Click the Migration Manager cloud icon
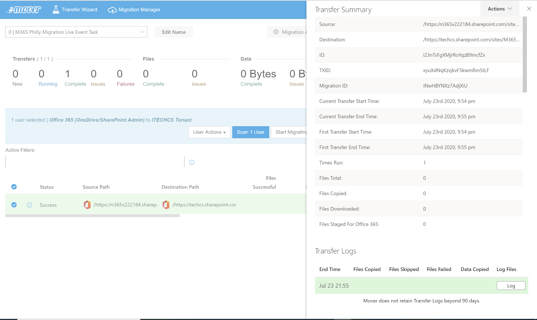537x320 pixels. (x=112, y=10)
